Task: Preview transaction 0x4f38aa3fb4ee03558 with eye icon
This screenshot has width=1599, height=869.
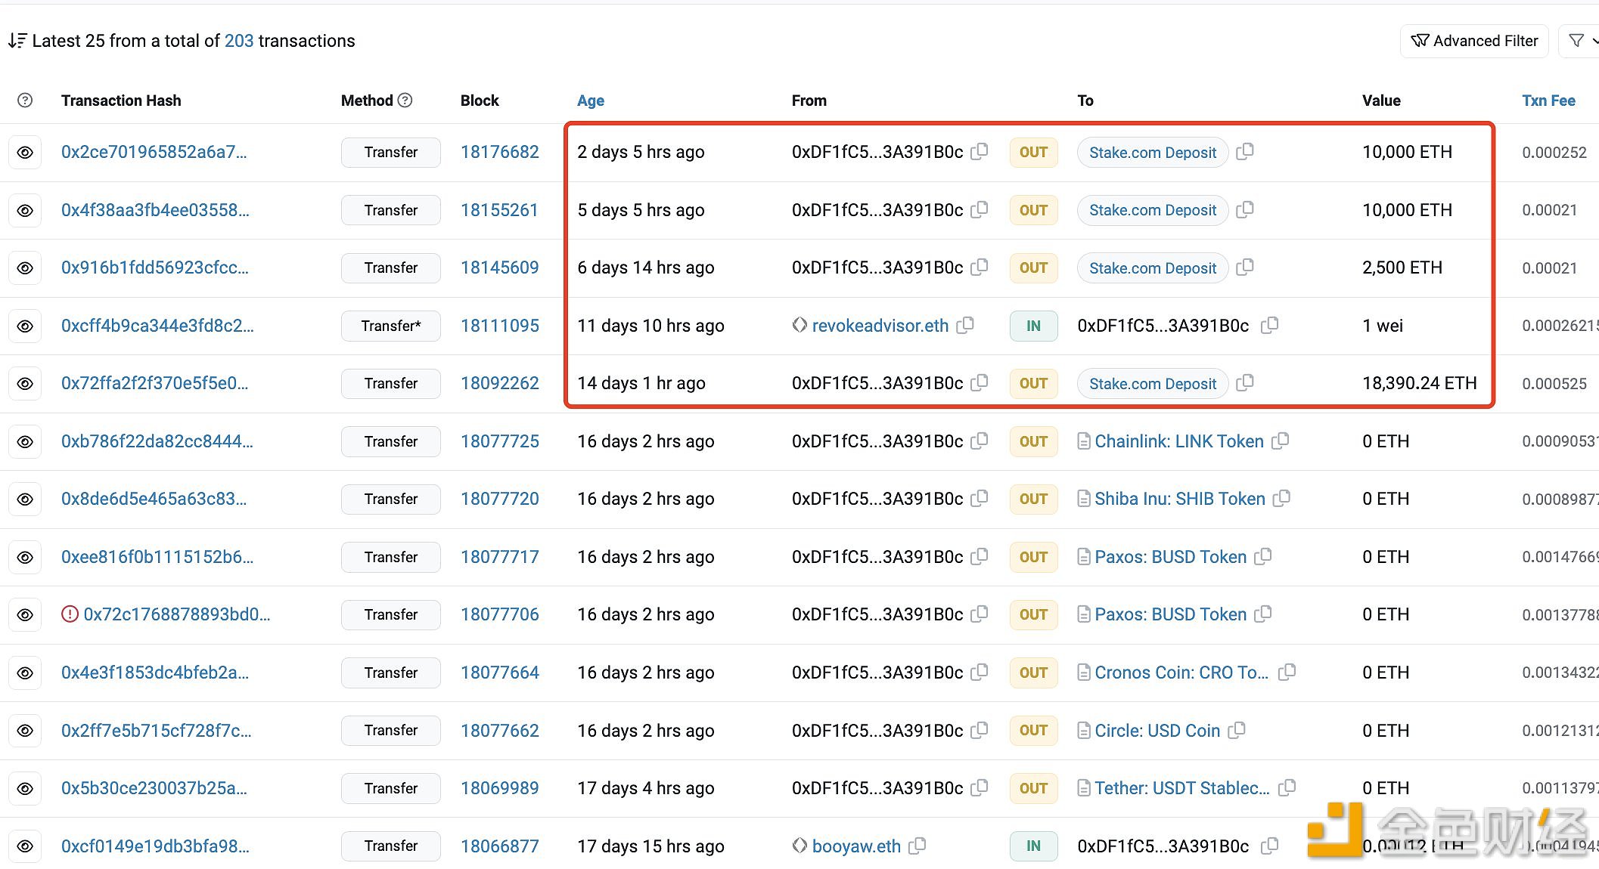Action: click(25, 211)
